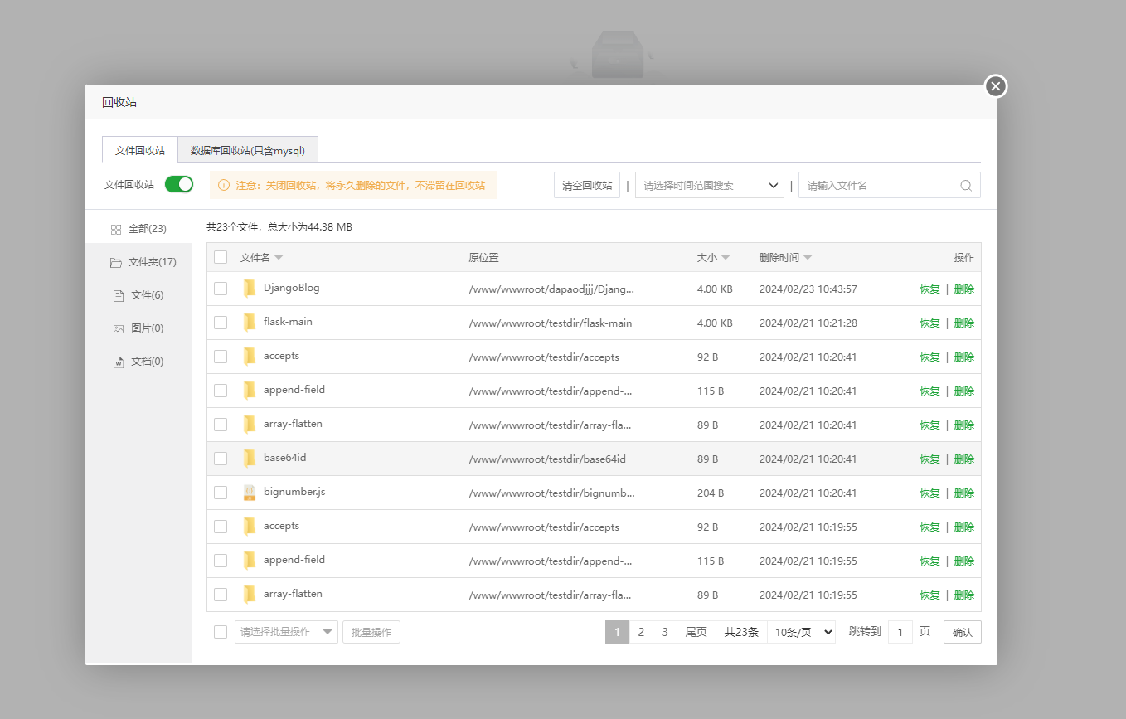Image resolution: width=1126 pixels, height=719 pixels.
Task: Delete flask-main via 删除
Action: point(964,323)
